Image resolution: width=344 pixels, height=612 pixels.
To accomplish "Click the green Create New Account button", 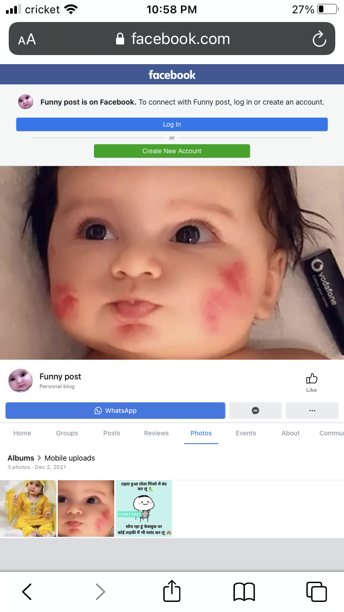I will tap(172, 151).
